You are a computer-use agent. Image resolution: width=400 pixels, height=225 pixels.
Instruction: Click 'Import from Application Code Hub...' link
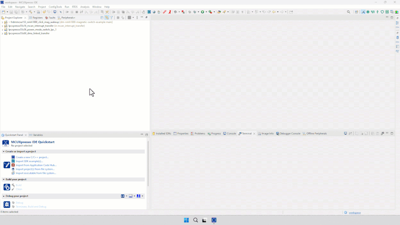point(36,165)
